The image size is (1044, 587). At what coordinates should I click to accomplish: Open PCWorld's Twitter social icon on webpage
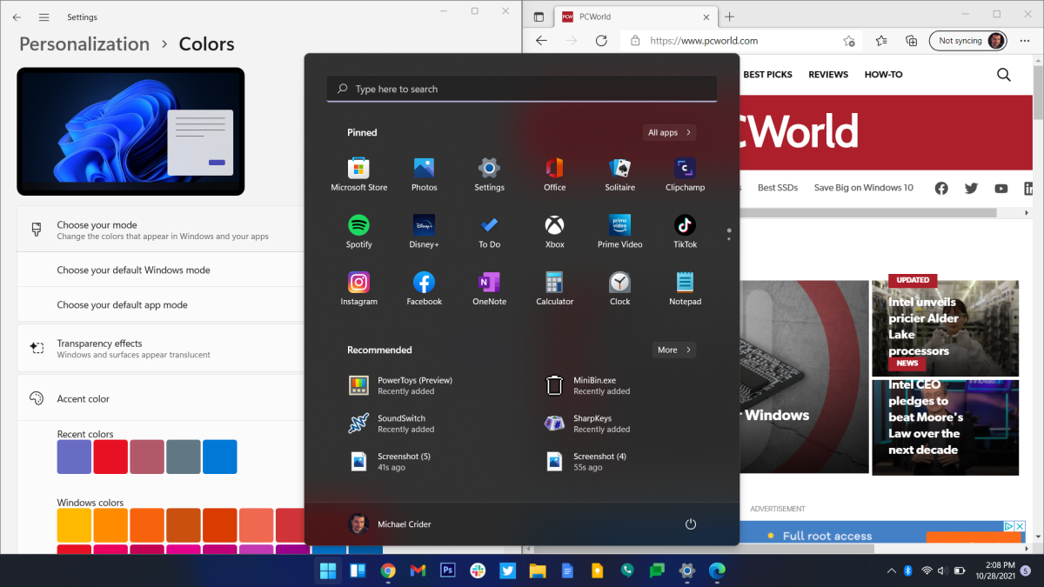971,188
